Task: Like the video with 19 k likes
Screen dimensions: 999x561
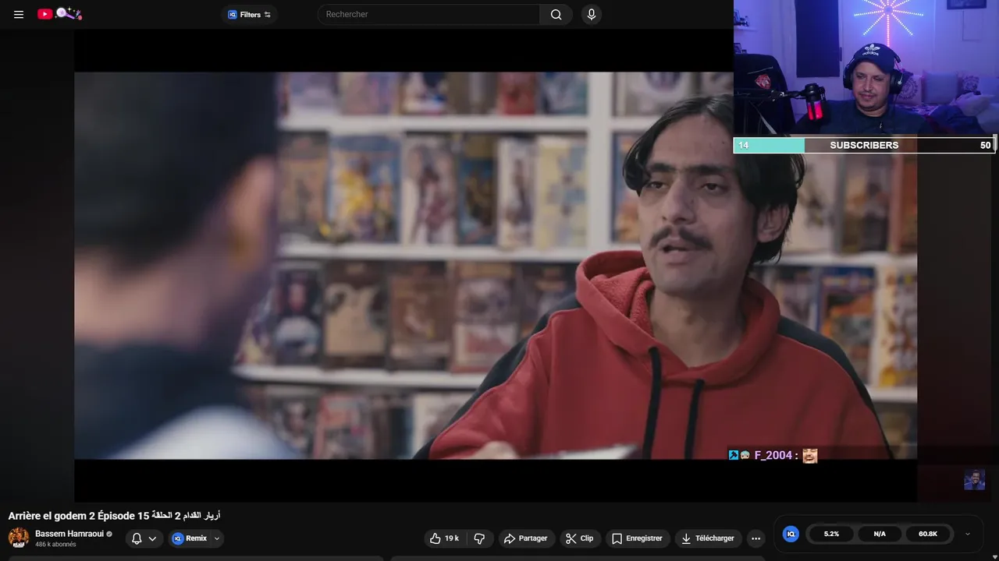Action: pos(444,538)
